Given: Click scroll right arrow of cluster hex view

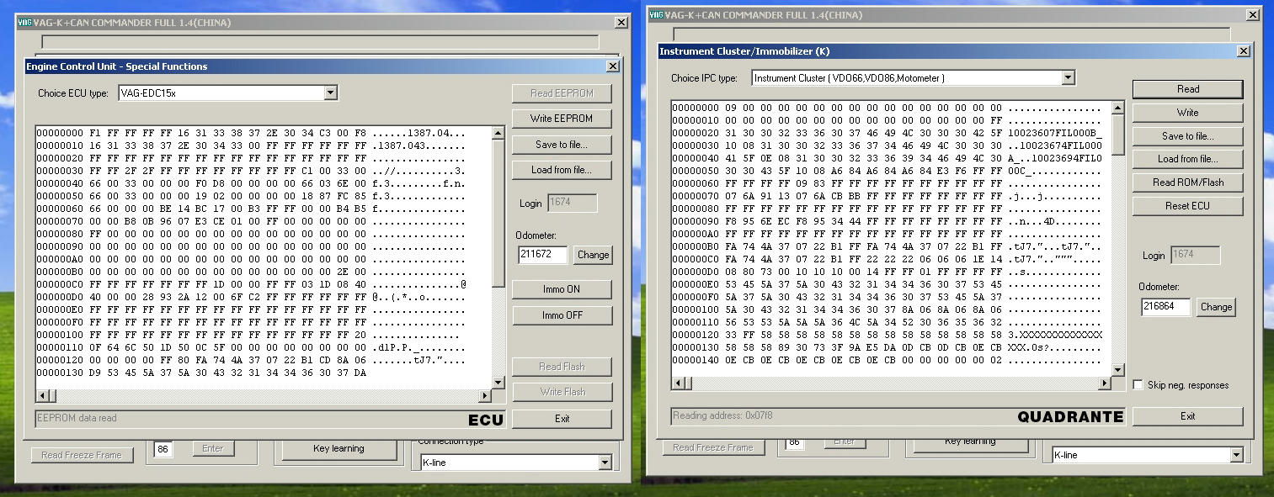Looking at the screenshot, I should click(x=1106, y=383).
